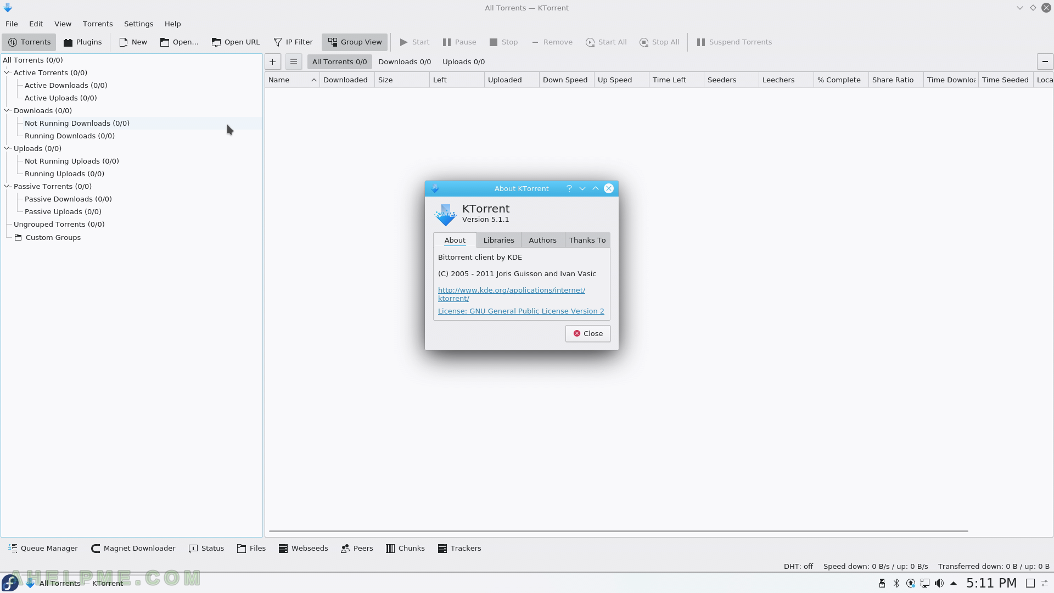Collapse the Downloads tree node
The image size is (1054, 593).
pos(7,110)
